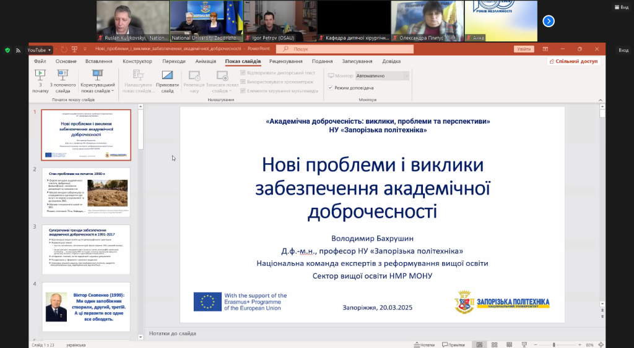Image resolution: width=634 pixels, height=348 pixels.
Task: Open the YouTube dropdown overlay
Action: 39,50
